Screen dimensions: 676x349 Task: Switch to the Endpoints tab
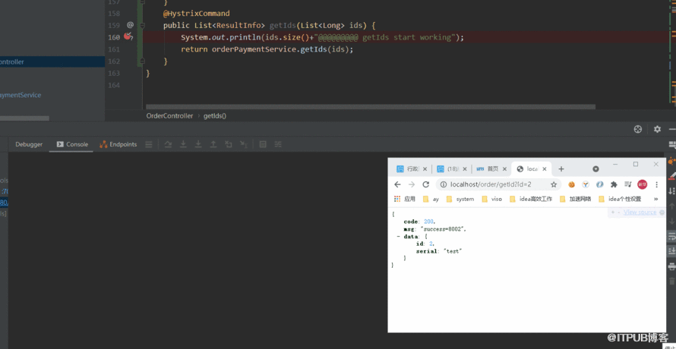click(x=118, y=144)
